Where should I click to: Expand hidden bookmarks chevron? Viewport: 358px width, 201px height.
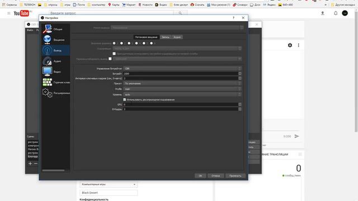click(326, 4)
